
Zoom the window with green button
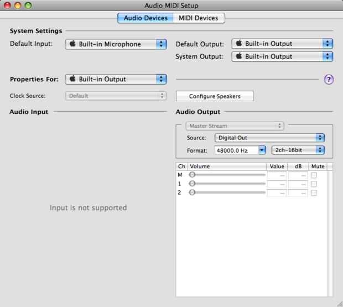(x=28, y=5)
